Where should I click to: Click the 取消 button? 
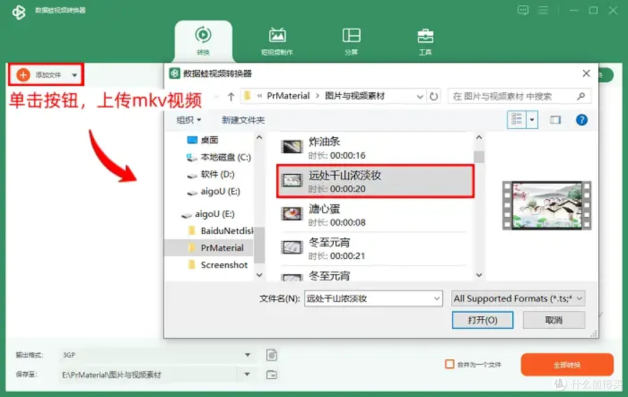pos(554,320)
